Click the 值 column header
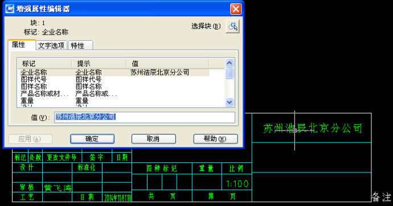Image resolution: width=393 pixels, height=206 pixels. (167, 64)
